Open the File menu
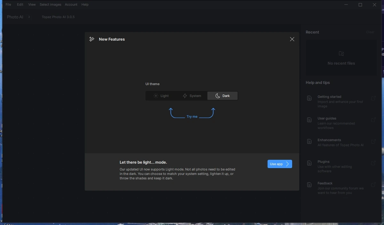The width and height of the screenshot is (384, 225). point(8,4)
